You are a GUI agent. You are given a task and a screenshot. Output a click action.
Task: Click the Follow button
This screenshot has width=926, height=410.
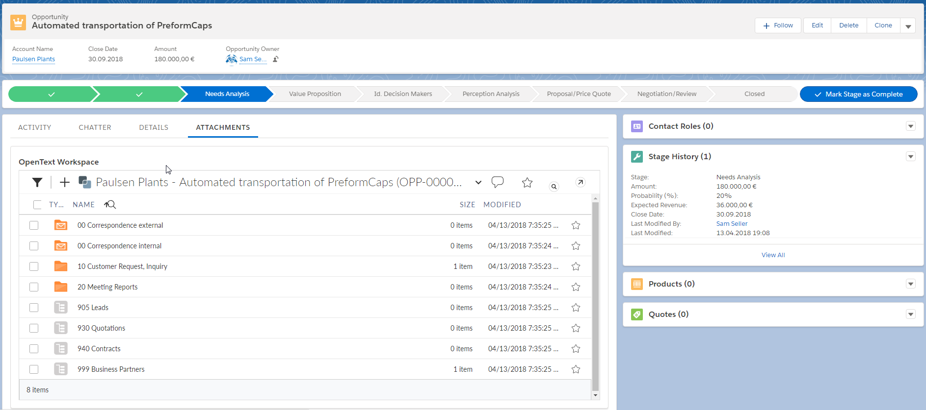click(778, 25)
